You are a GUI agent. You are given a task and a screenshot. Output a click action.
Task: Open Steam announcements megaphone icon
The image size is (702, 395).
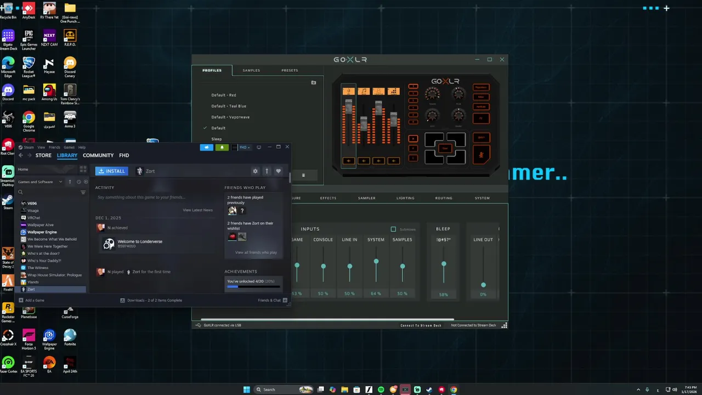coord(207,147)
